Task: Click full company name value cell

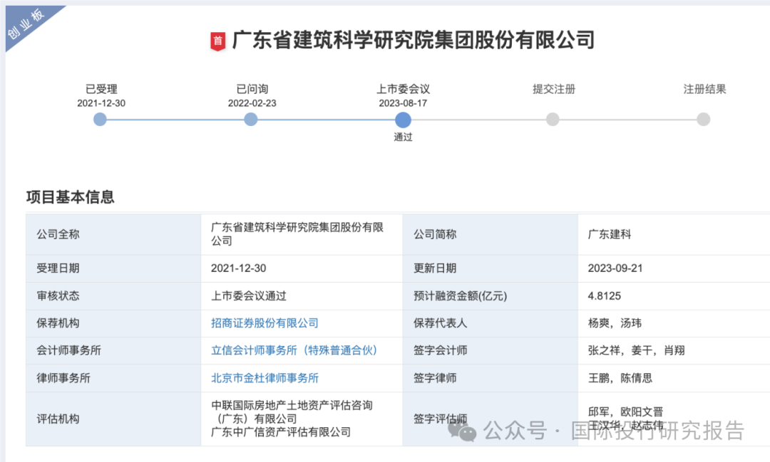Action: (302, 234)
